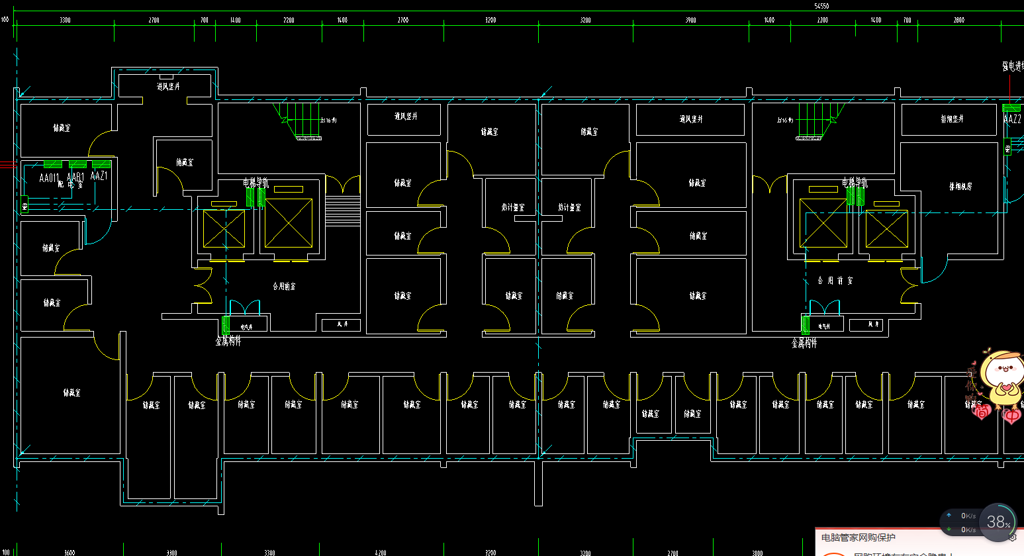This screenshot has width=1024, height=556.
Task: Select the 配电室 room label
Action: (x=70, y=185)
